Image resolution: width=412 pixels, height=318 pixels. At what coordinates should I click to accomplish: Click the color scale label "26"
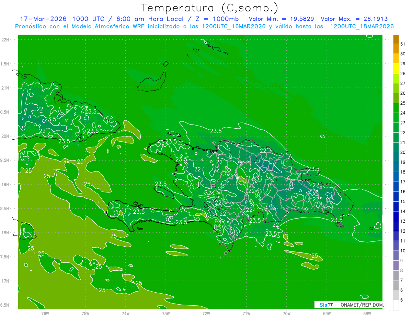[403, 93]
